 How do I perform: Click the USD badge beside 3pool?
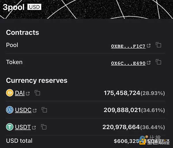[34, 7]
